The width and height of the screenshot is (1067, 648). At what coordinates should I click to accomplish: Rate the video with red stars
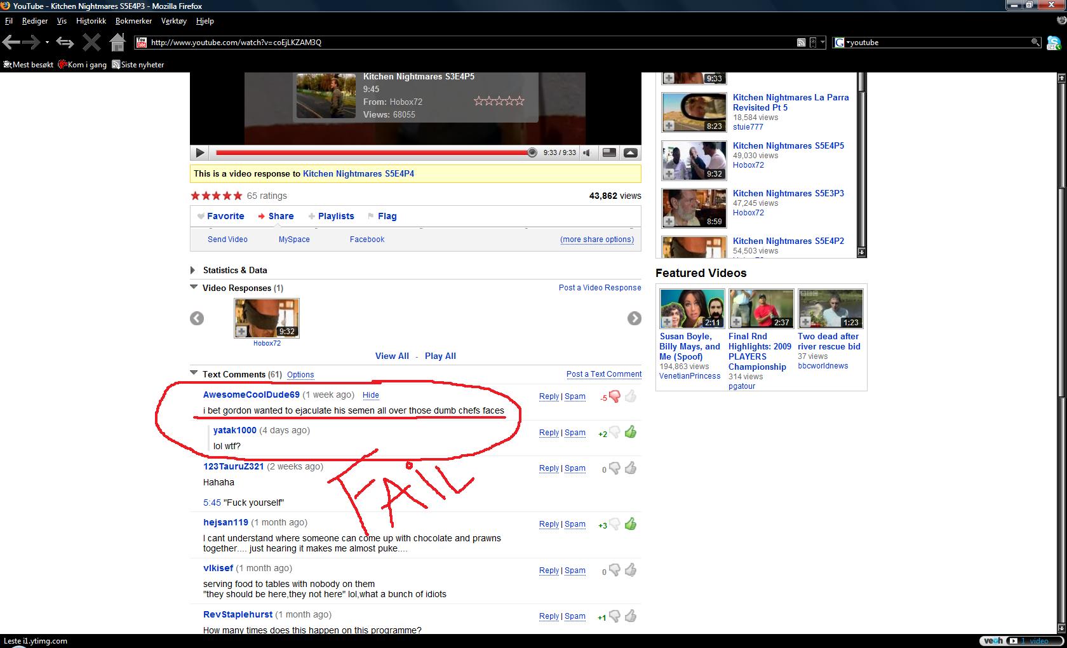[216, 196]
